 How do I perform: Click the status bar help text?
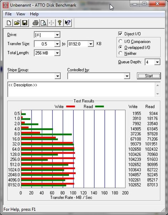(x=20, y=209)
